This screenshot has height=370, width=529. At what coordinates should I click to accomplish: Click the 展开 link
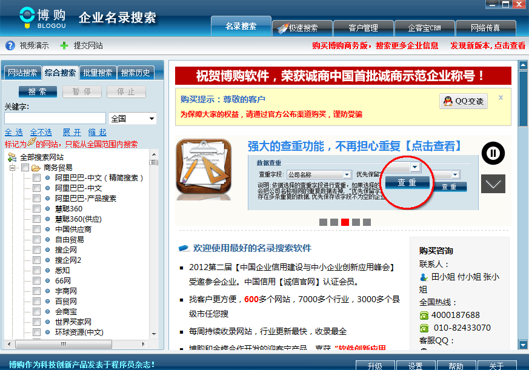72,132
